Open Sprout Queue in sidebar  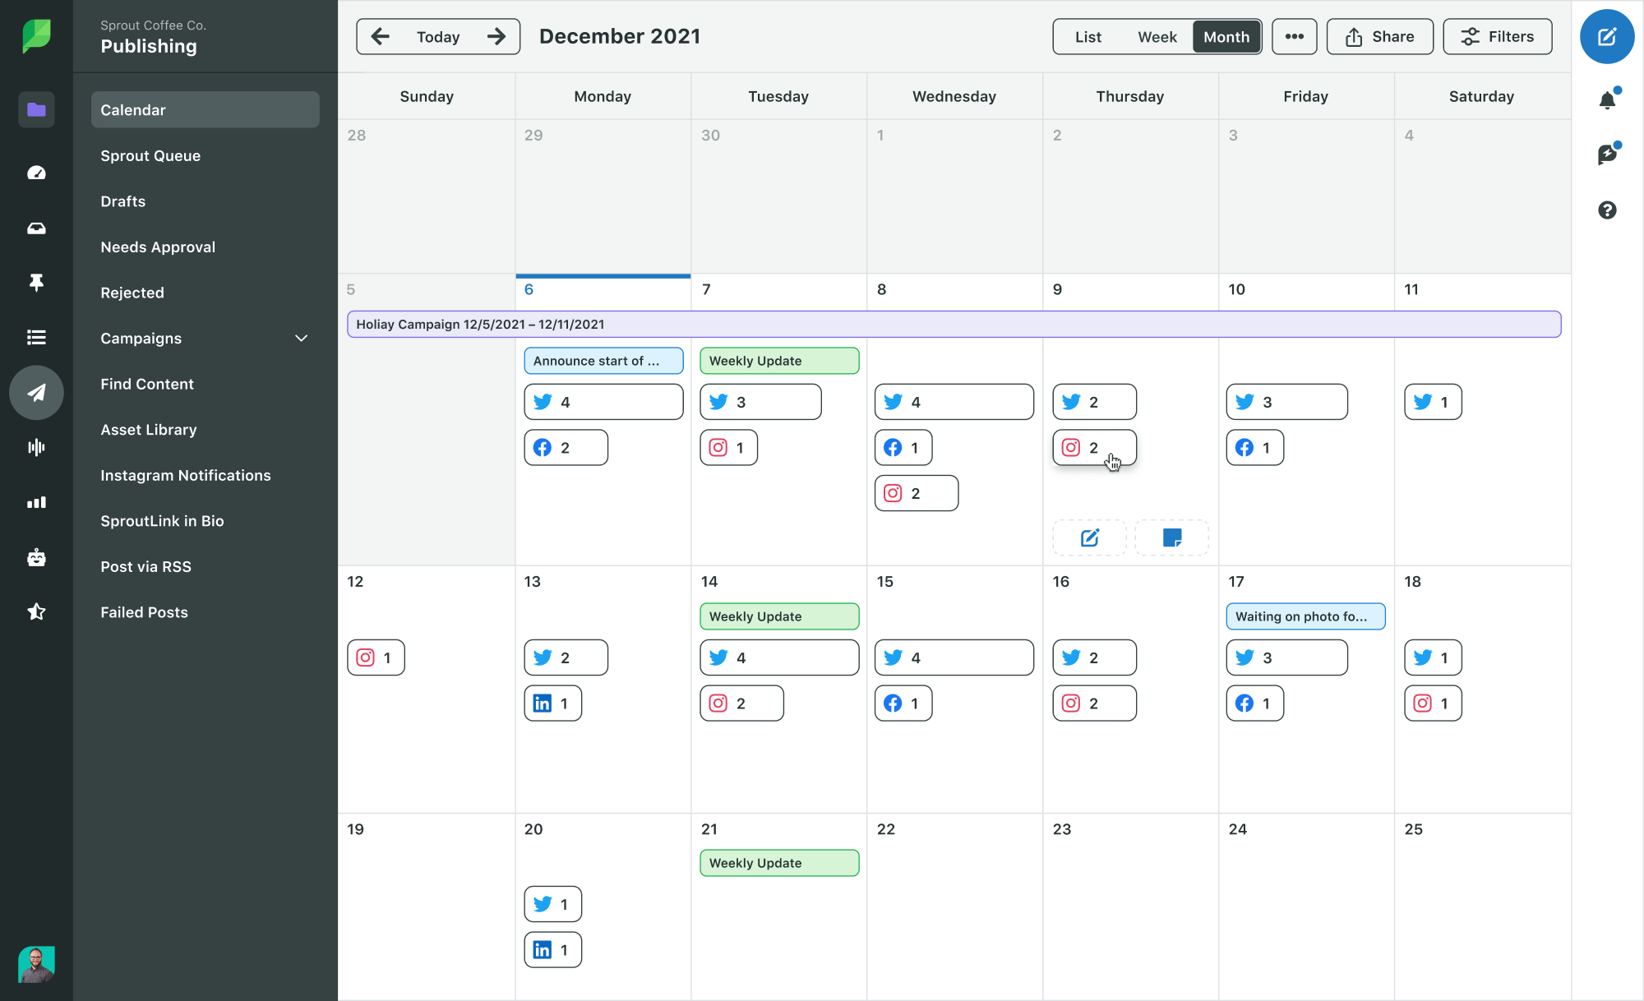click(150, 155)
